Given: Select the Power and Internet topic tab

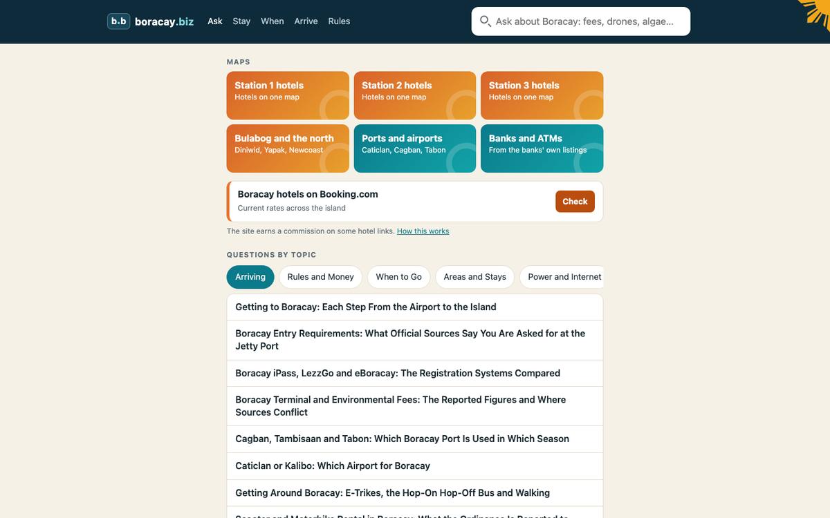Looking at the screenshot, I should 562,277.
